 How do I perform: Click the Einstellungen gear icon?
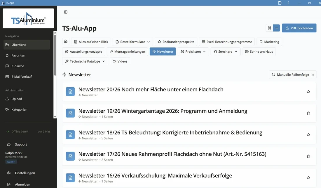pos(9,173)
